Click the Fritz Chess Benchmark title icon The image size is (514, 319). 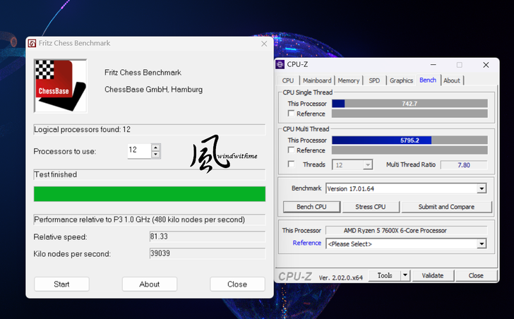[32, 43]
